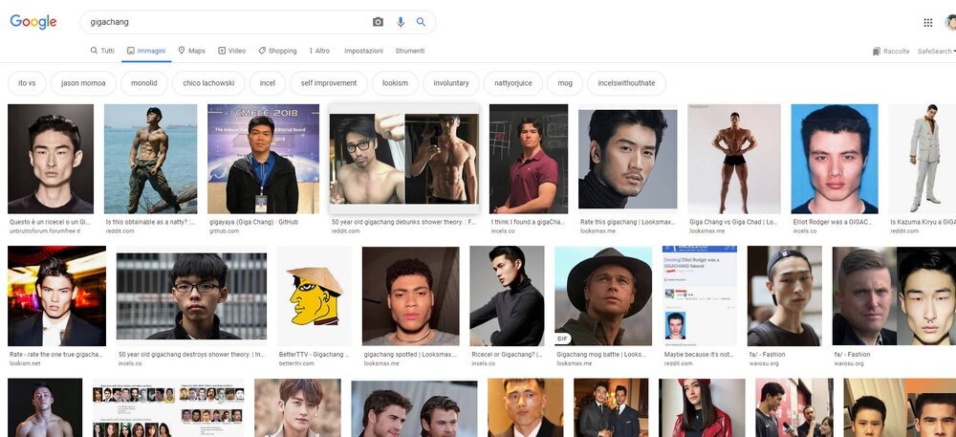Open the gigayaya GitHub result thumbnail
This screenshot has width=956, height=437.
point(264,159)
